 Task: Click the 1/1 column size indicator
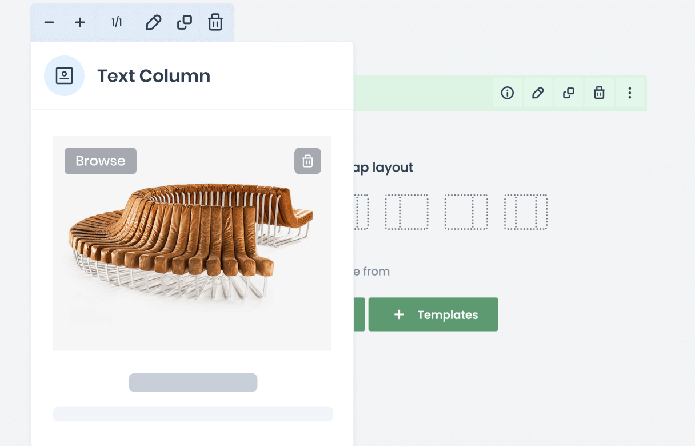[117, 23]
